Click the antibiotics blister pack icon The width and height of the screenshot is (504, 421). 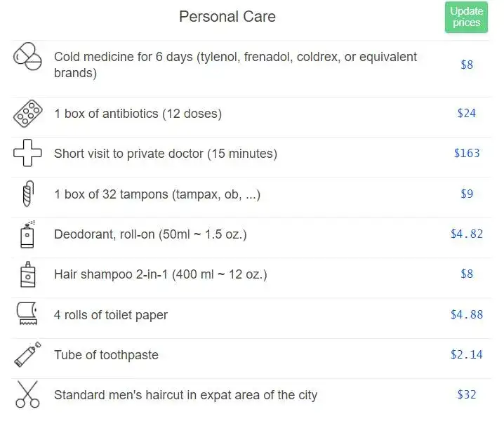click(27, 114)
